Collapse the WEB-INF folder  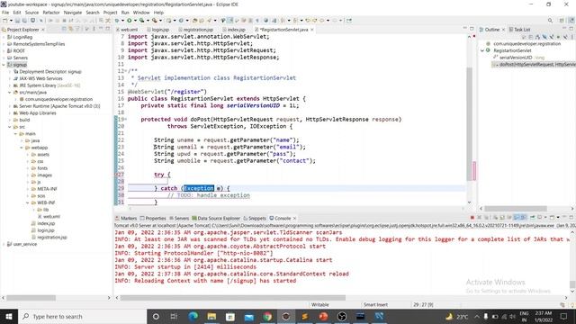pyautogui.click(x=28, y=202)
